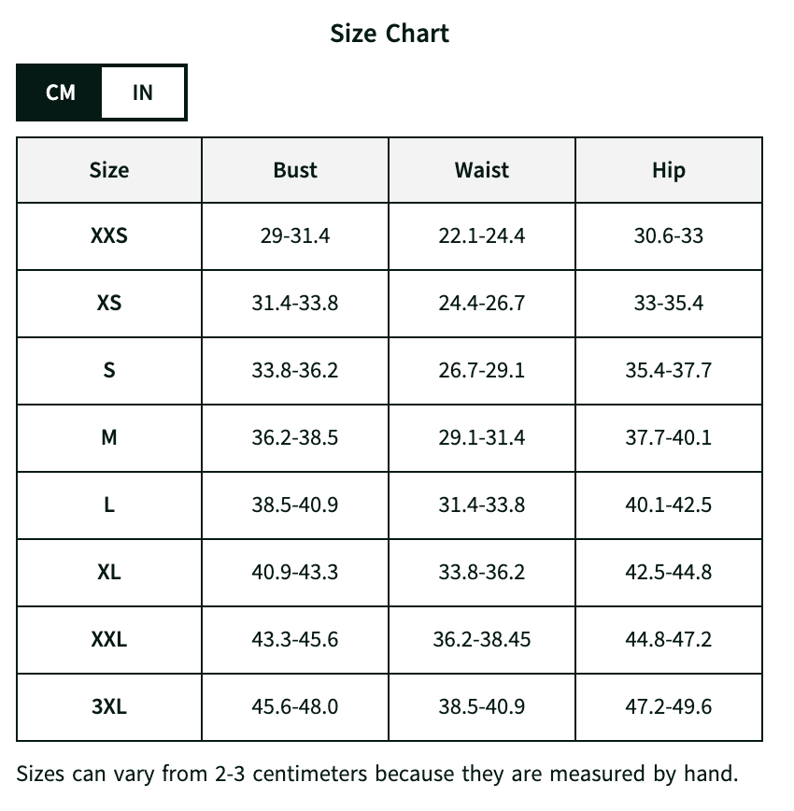Click the note about sizes varying by hand
Image resolution: width=794 pixels, height=811 pixels.
point(377,775)
